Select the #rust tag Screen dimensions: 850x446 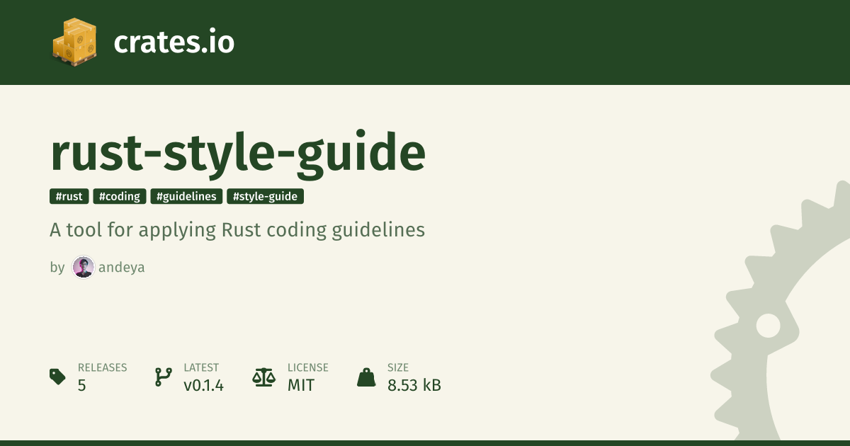click(69, 197)
